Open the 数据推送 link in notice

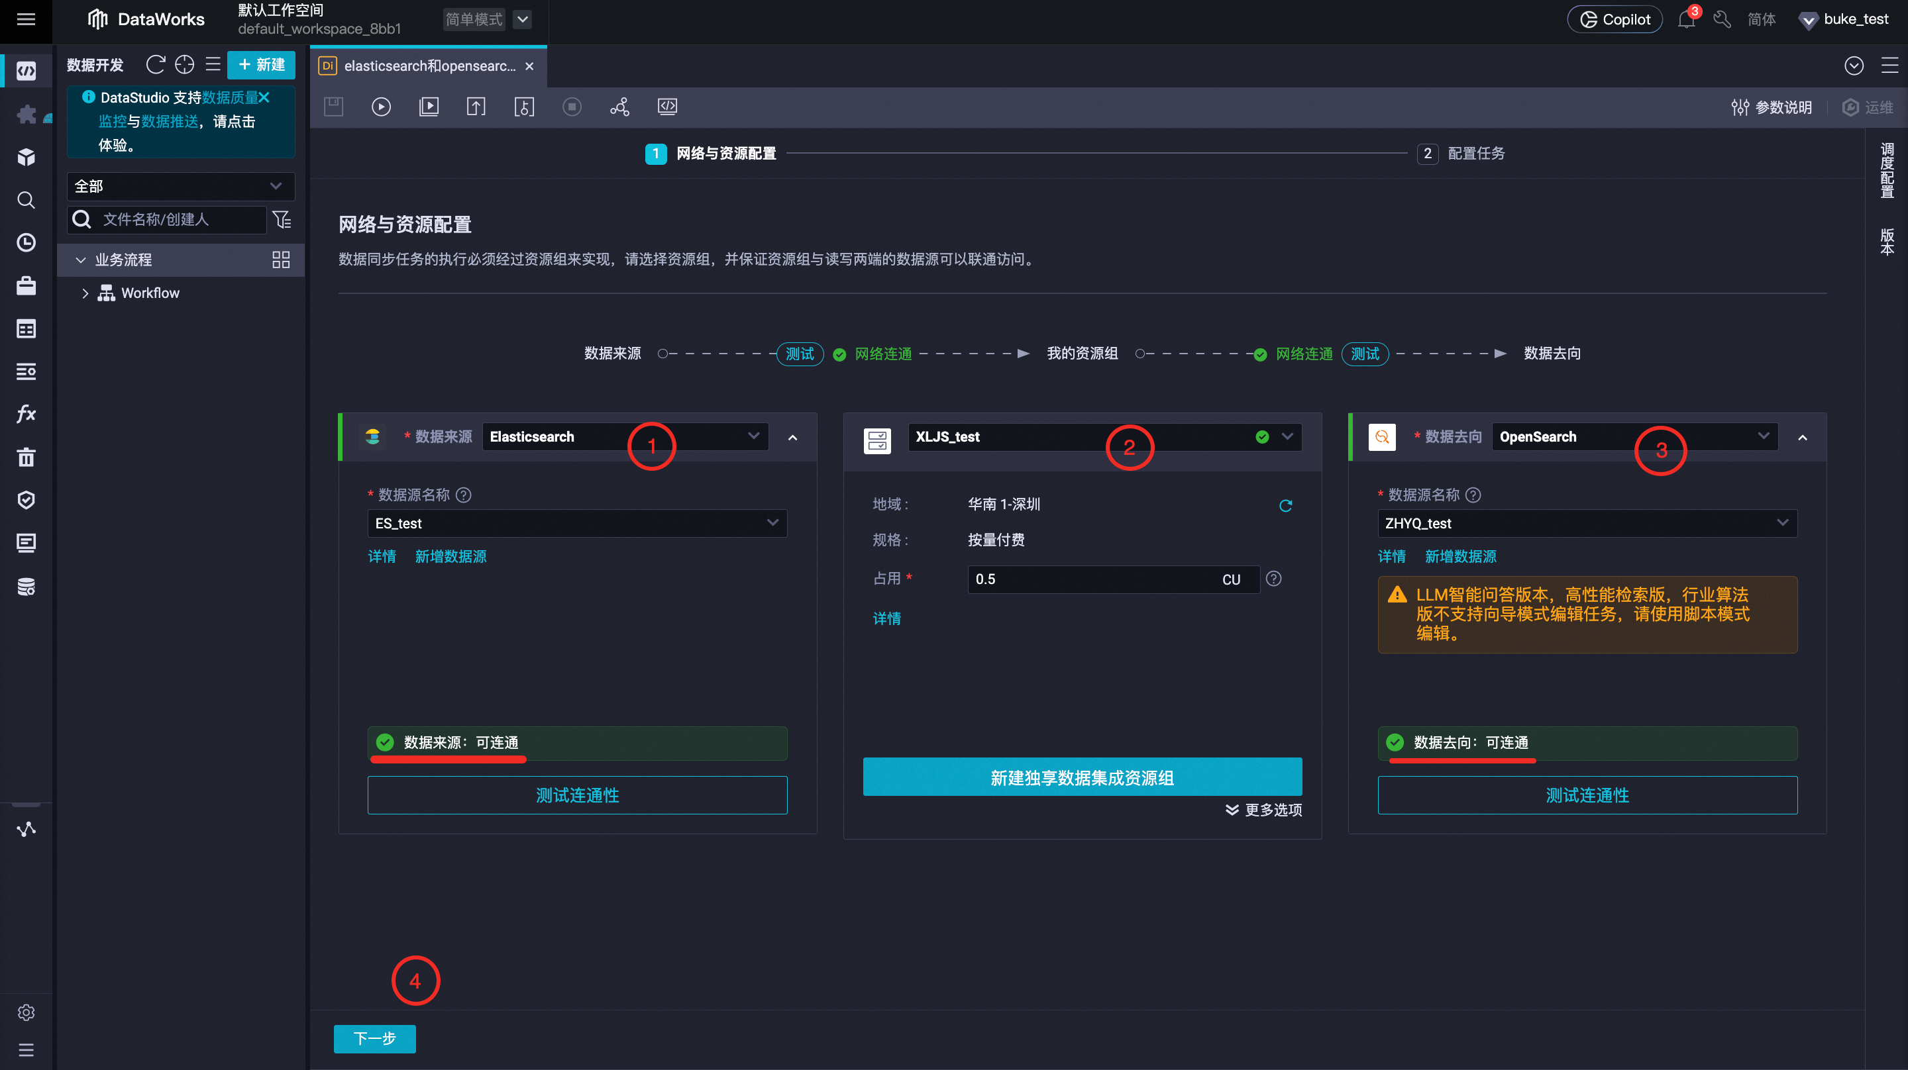170,121
